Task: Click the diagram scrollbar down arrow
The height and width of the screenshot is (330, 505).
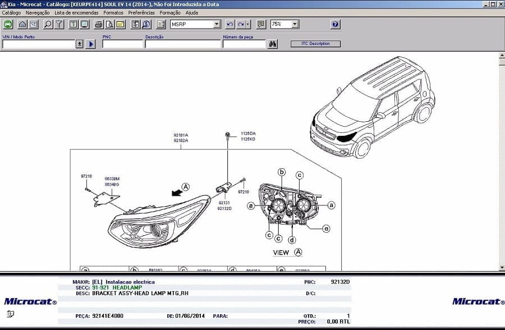Action: coord(502,268)
